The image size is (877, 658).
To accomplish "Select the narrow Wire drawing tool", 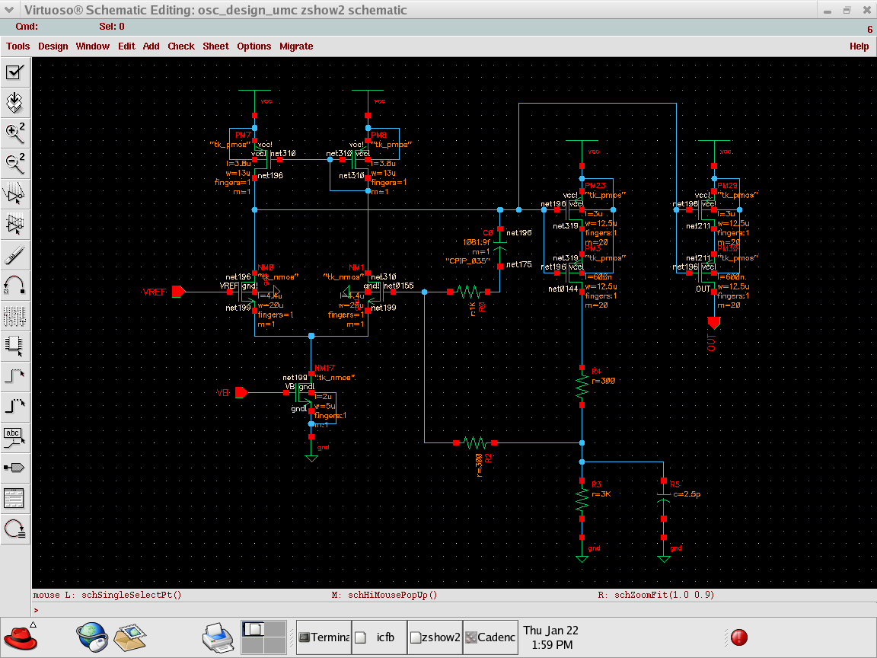I will click(15, 375).
